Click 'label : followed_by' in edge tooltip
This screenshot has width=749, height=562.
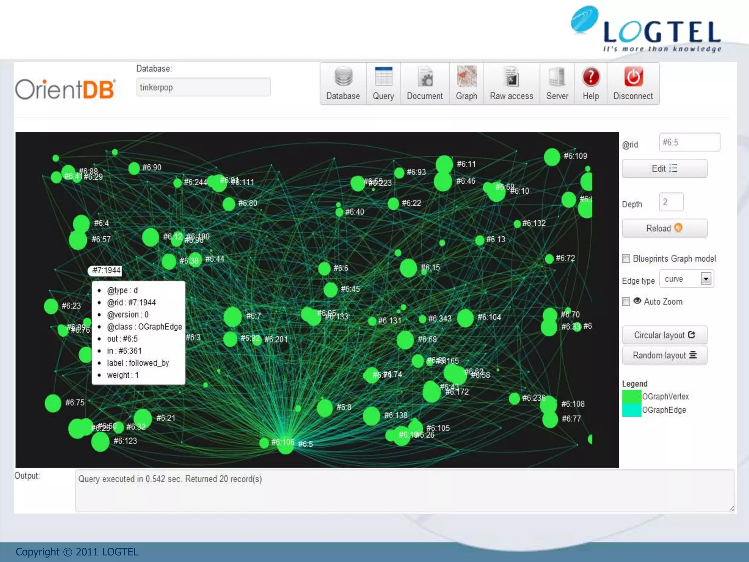pyautogui.click(x=138, y=363)
